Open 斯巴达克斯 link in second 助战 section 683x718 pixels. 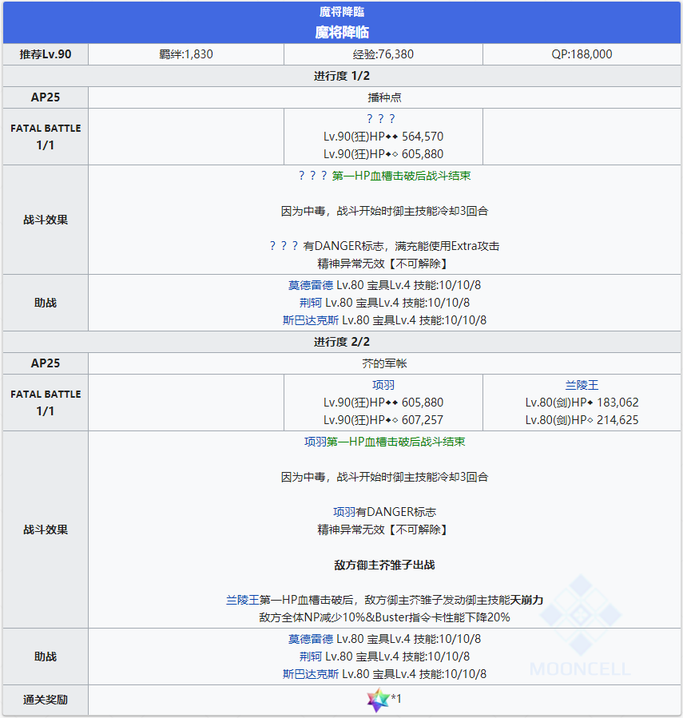click(x=311, y=674)
